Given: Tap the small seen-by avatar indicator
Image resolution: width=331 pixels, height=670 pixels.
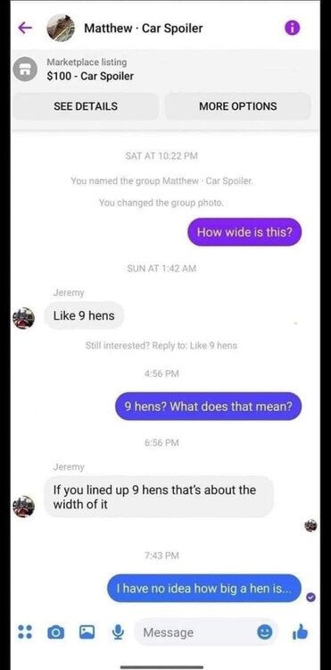Looking at the screenshot, I should tap(311, 525).
